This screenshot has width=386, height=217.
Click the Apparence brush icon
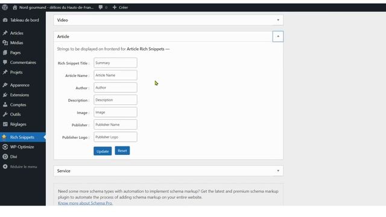pyautogui.click(x=5, y=85)
